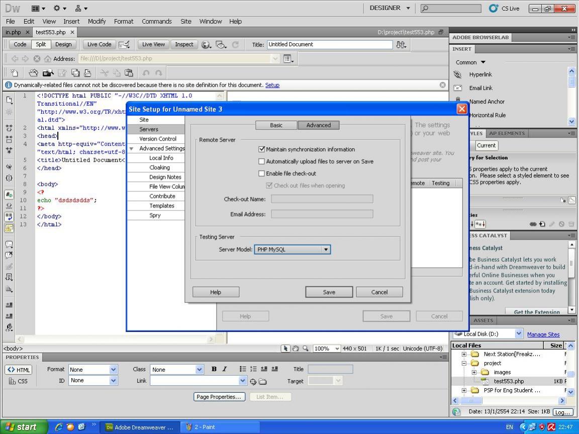This screenshot has width=579, height=434.
Task: Click the Live Code options icon
Action: point(125,45)
